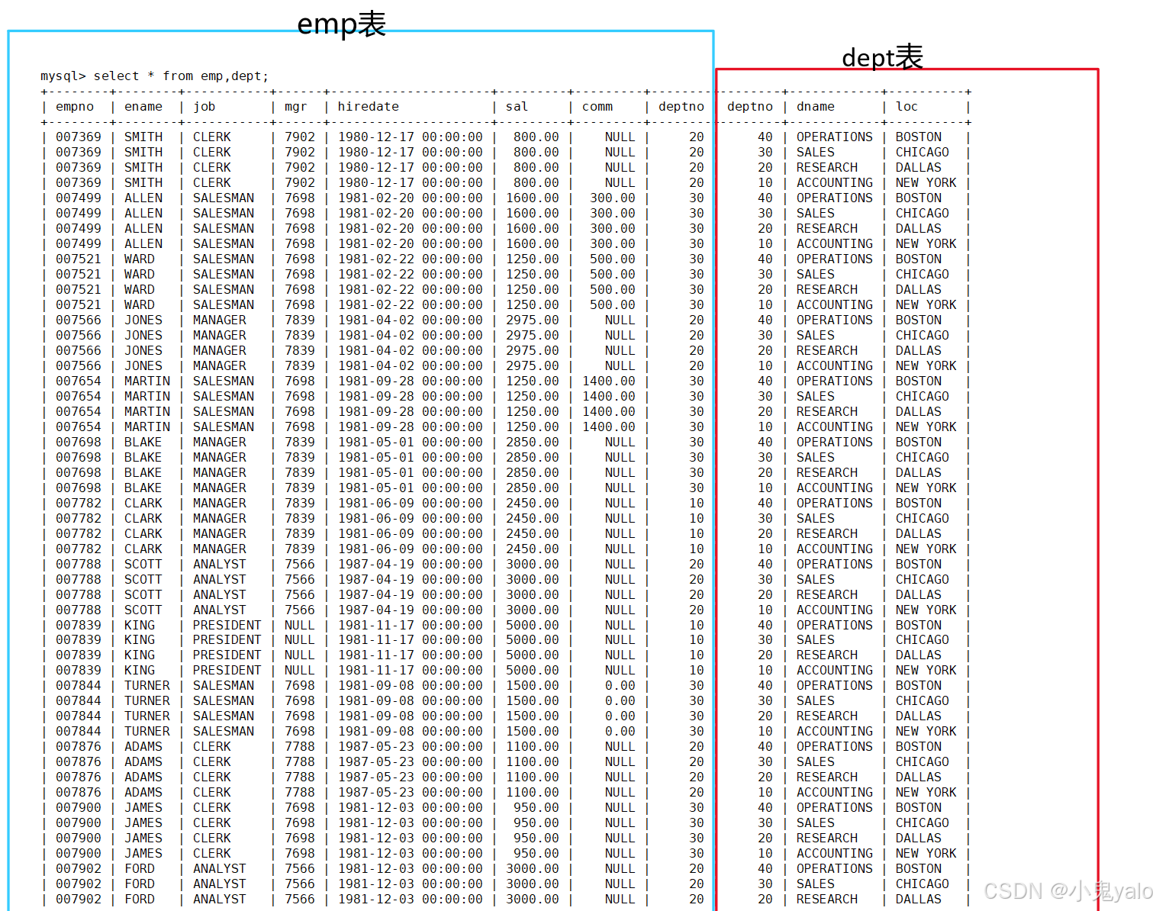The width and height of the screenshot is (1156, 911).
Task: Select NEW YORK in SMITH's row
Action: tap(926, 183)
